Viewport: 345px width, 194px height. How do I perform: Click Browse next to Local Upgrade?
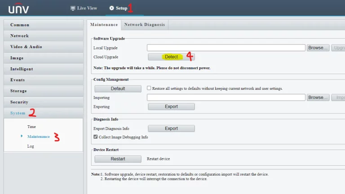tap(318, 48)
